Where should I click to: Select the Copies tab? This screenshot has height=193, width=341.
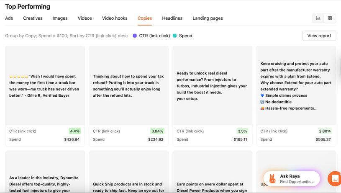[x=145, y=18]
